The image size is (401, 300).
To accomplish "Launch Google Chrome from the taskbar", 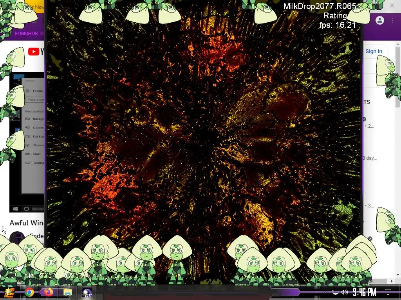I will coord(29,292).
